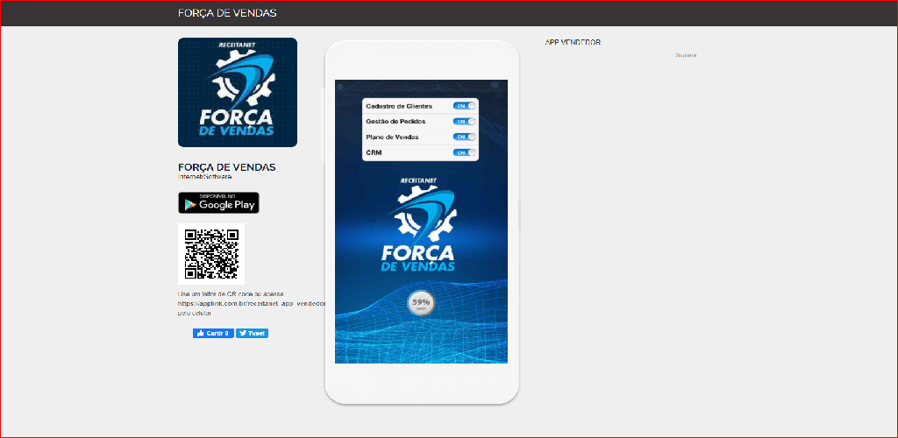Click the Twitter Tweet button

click(252, 334)
